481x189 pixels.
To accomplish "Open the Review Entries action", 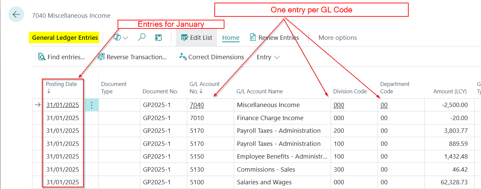I will [x=274, y=37].
